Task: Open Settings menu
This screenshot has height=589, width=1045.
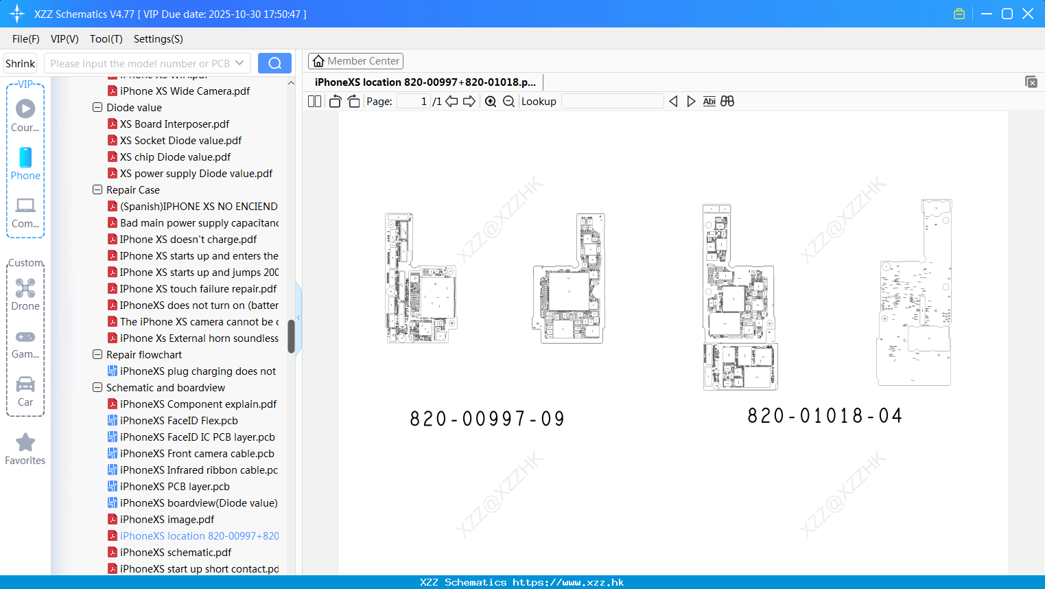Action: pyautogui.click(x=158, y=39)
